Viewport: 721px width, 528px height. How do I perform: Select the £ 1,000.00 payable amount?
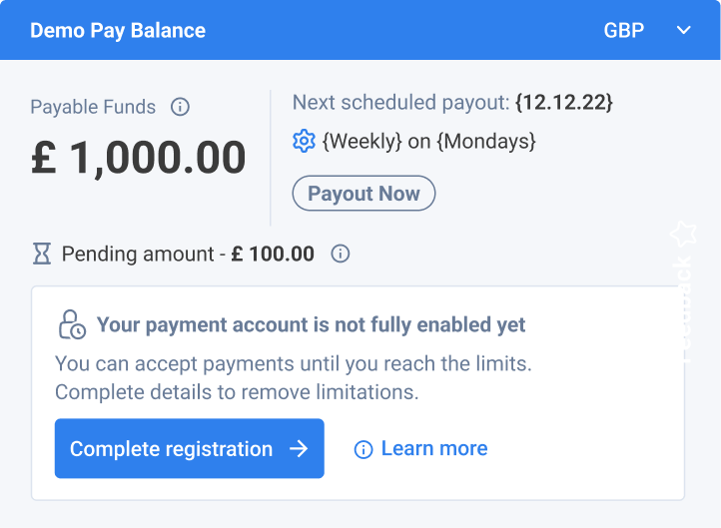pyautogui.click(x=139, y=158)
